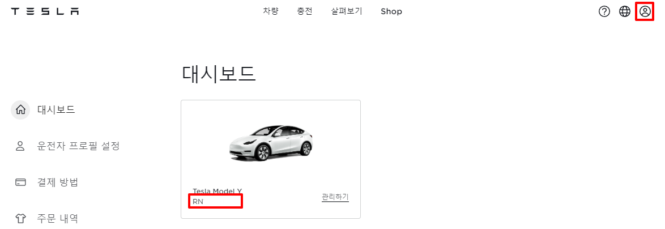Screen dimensions: 665x229
Task: Click the t-shirt order history icon
Action: (20, 219)
